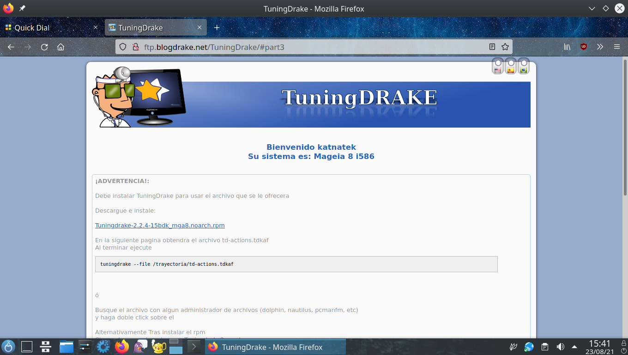Open Mageia Control Center gear icon
The height and width of the screenshot is (355, 628).
pos(103,347)
